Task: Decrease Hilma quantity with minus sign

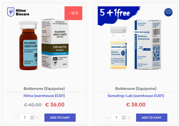Action: [16, 118]
